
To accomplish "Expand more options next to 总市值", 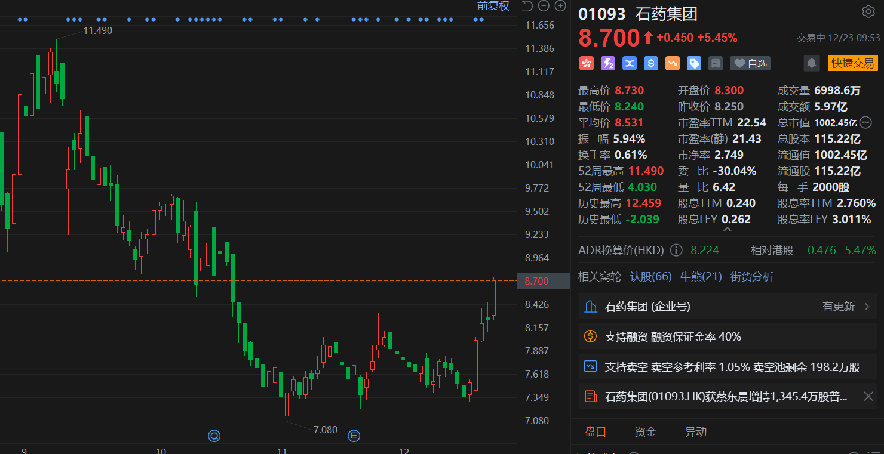I will (865, 123).
